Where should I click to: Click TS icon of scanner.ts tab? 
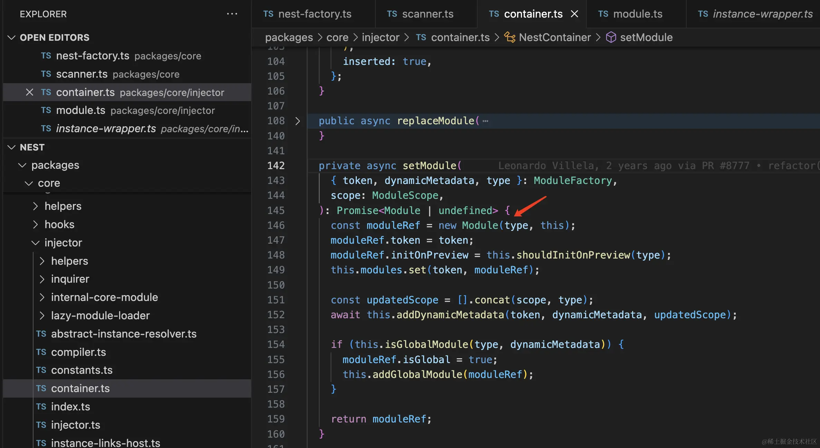pyautogui.click(x=392, y=14)
